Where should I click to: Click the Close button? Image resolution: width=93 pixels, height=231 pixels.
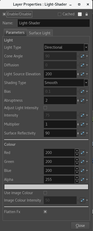click(x=80, y=226)
